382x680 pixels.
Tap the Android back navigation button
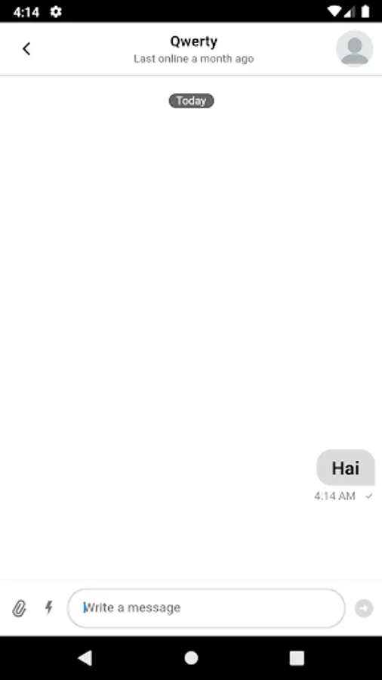(85, 658)
